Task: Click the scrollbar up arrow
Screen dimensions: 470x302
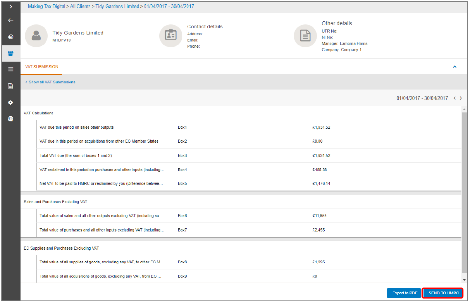Action: (x=464, y=110)
